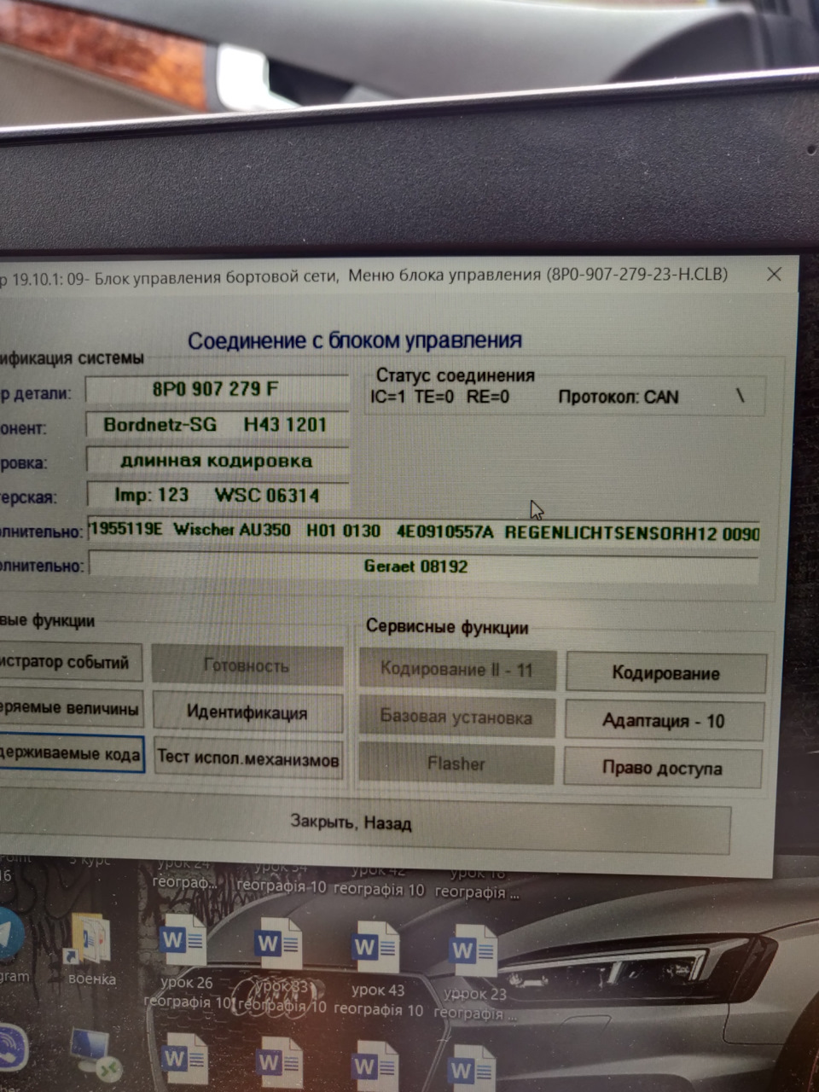Screen dimensions: 819x1092
Task: Click the additional info field with Wischer AU350
Action: click(423, 531)
